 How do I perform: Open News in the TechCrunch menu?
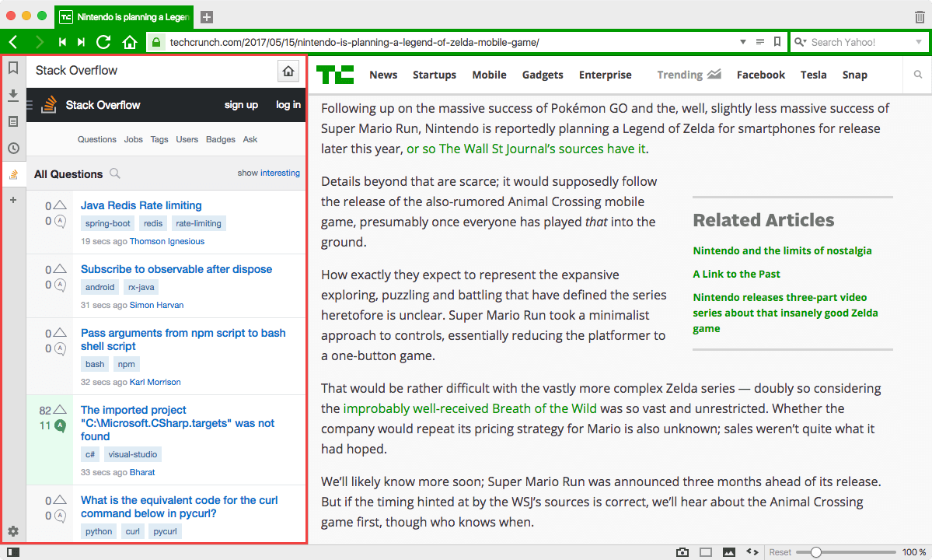point(383,75)
